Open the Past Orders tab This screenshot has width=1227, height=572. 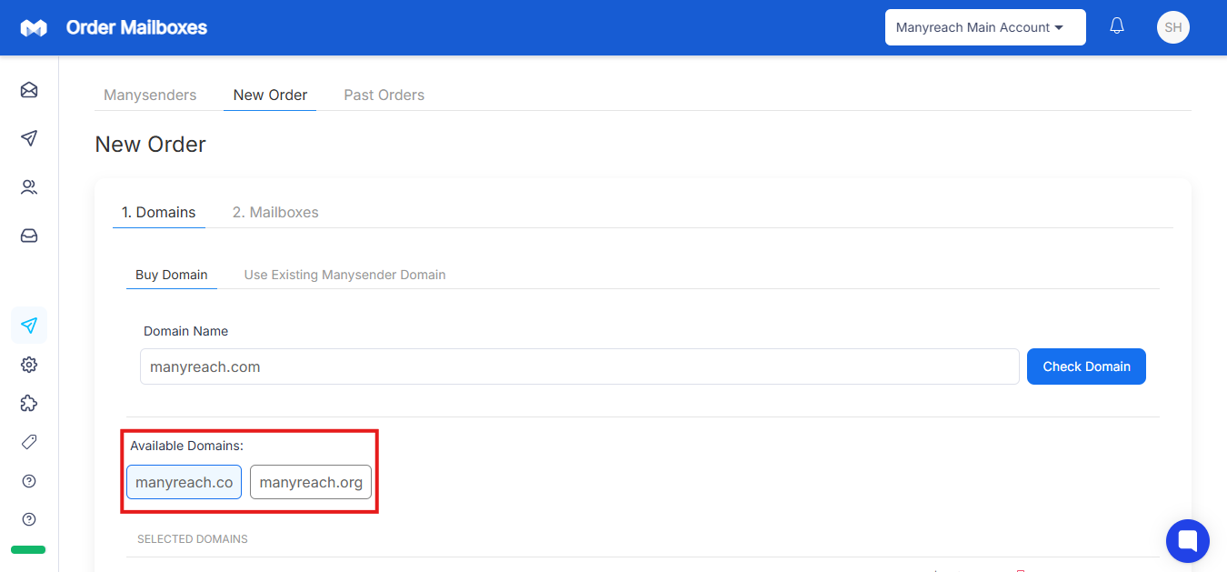pyautogui.click(x=384, y=95)
